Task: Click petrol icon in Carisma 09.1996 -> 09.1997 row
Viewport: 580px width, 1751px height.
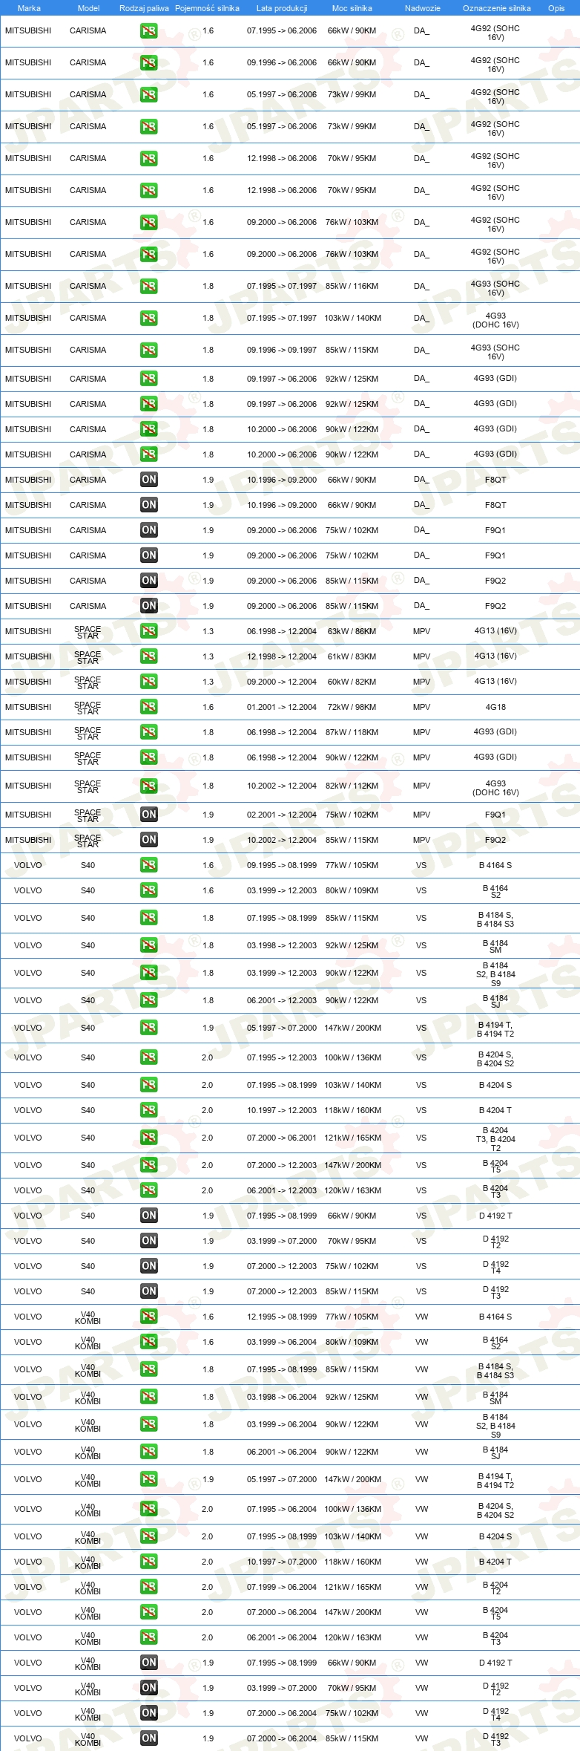Action: pyautogui.click(x=149, y=350)
